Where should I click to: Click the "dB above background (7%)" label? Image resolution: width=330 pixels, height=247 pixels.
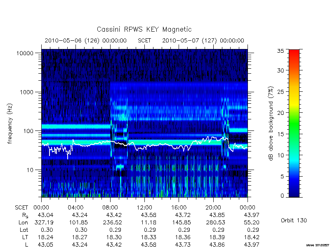pyautogui.click(x=271, y=123)
